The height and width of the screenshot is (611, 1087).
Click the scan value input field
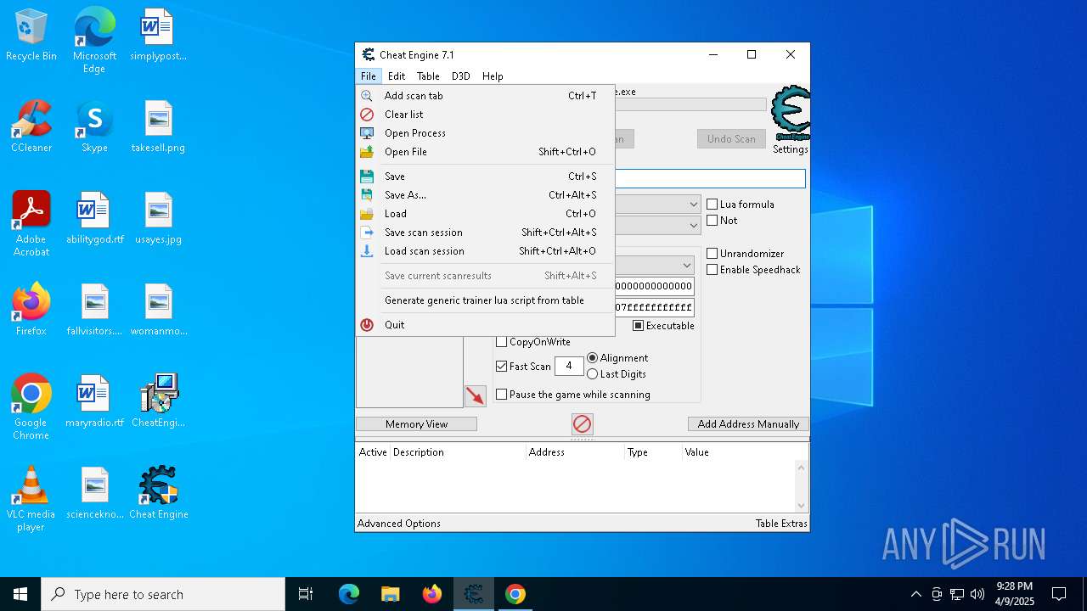pos(710,178)
